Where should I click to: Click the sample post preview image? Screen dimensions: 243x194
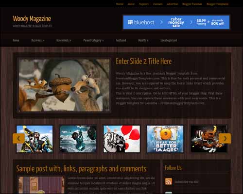(41, 185)
